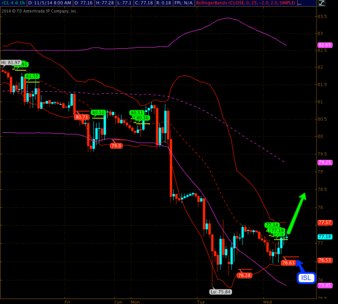This screenshot has height=304, width=338.
Task: Select the magenta 79.25 price bubble
Action: (325, 162)
